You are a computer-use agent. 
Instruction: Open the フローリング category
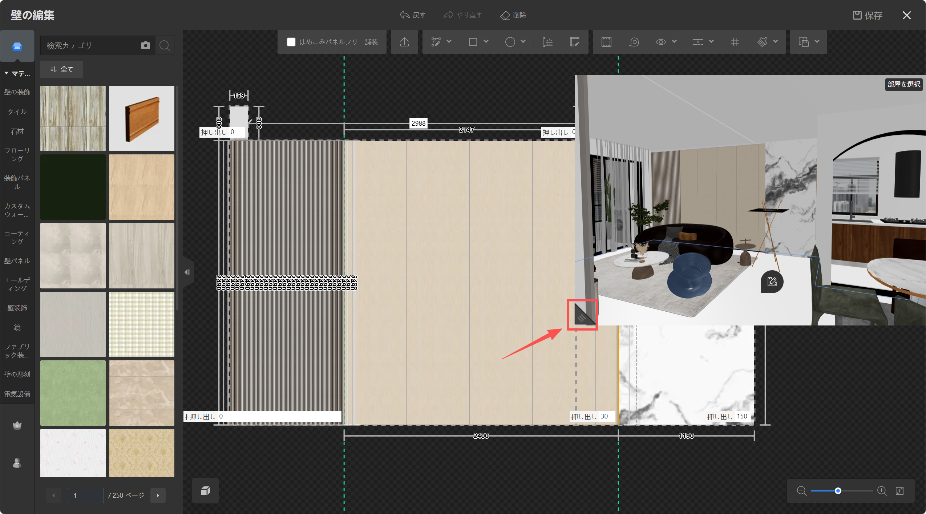point(17,155)
